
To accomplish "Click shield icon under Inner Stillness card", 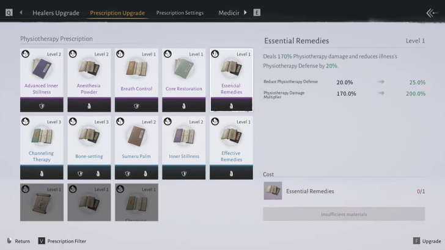I will (x=184, y=174).
